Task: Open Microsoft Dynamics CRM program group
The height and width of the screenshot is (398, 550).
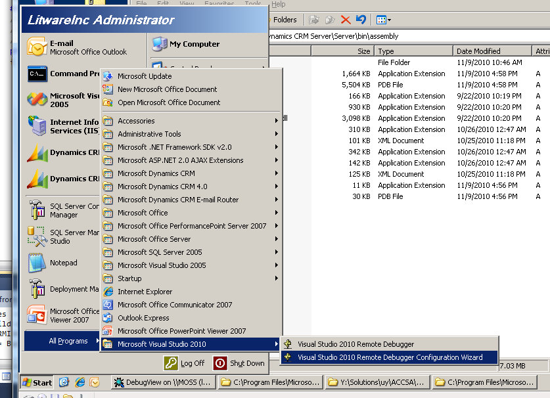Action: tap(191, 173)
